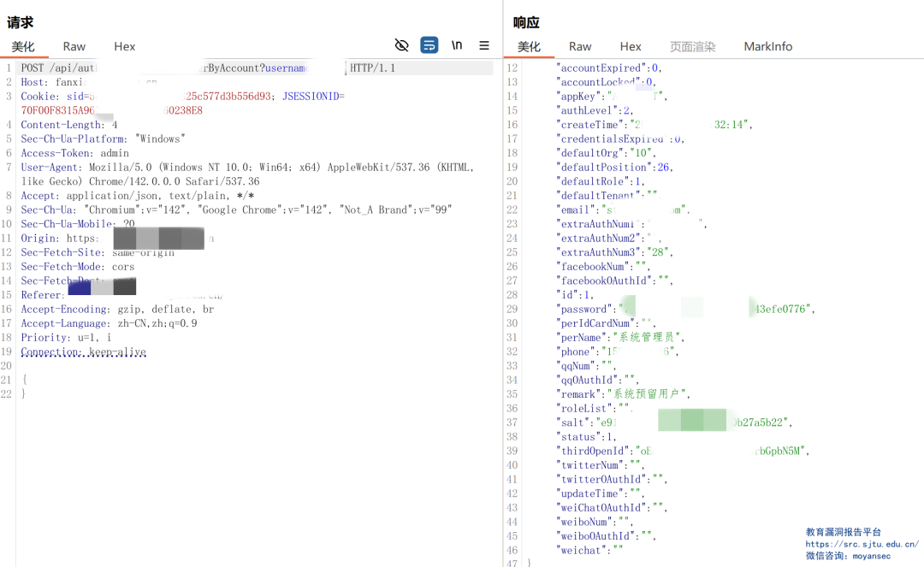Click the 响应 panel heading

(x=525, y=22)
